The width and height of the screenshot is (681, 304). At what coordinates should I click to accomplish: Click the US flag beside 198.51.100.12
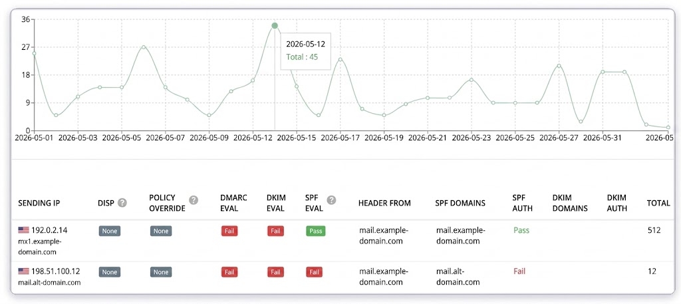pos(23,271)
